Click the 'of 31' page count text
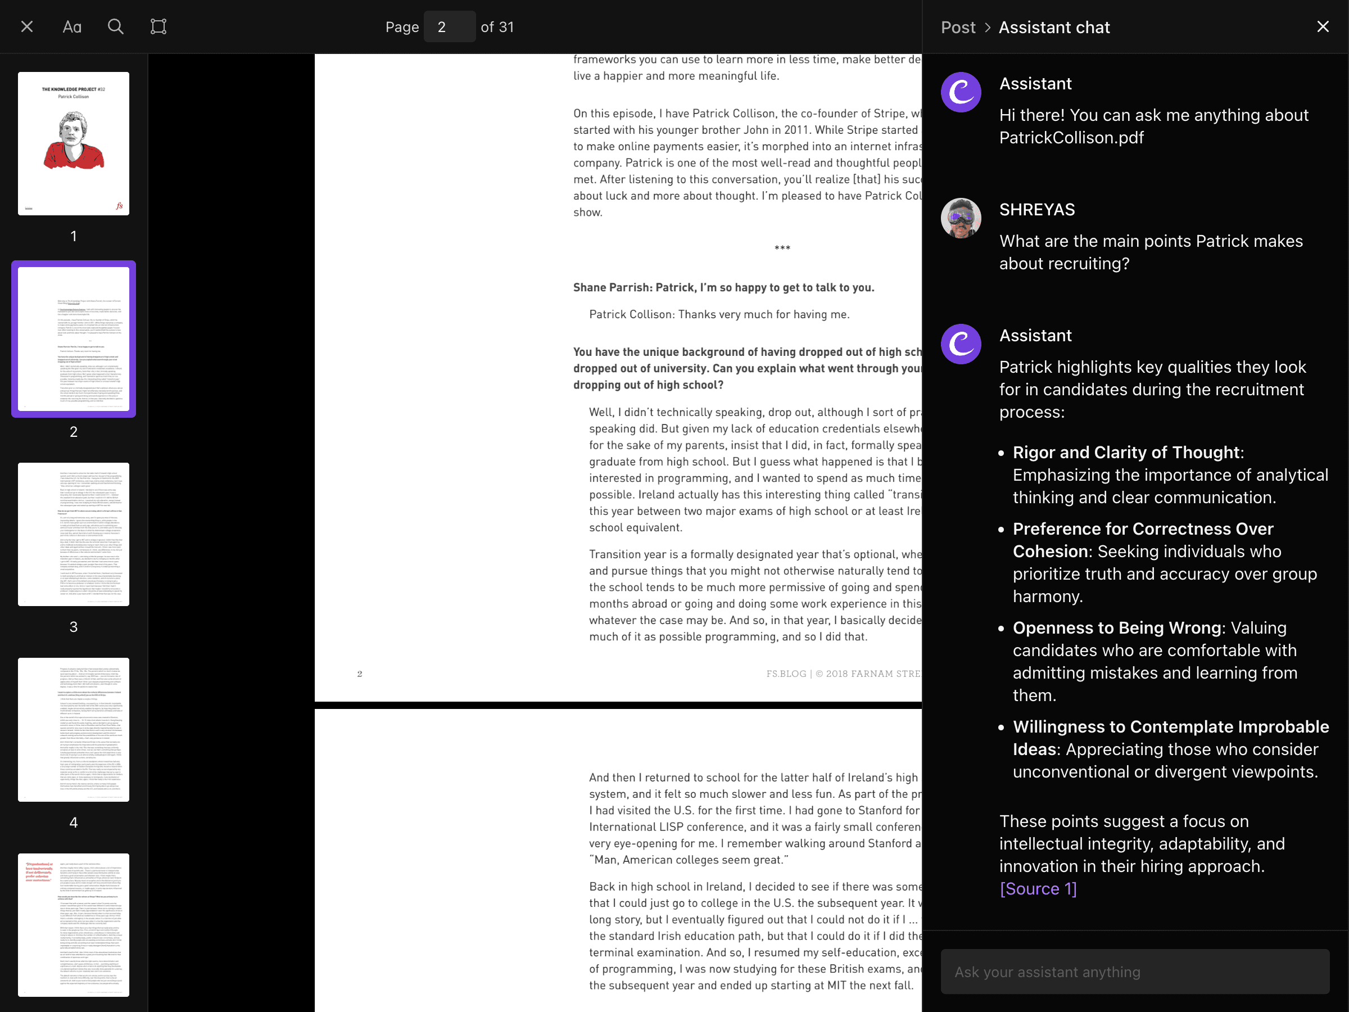 [x=497, y=27]
